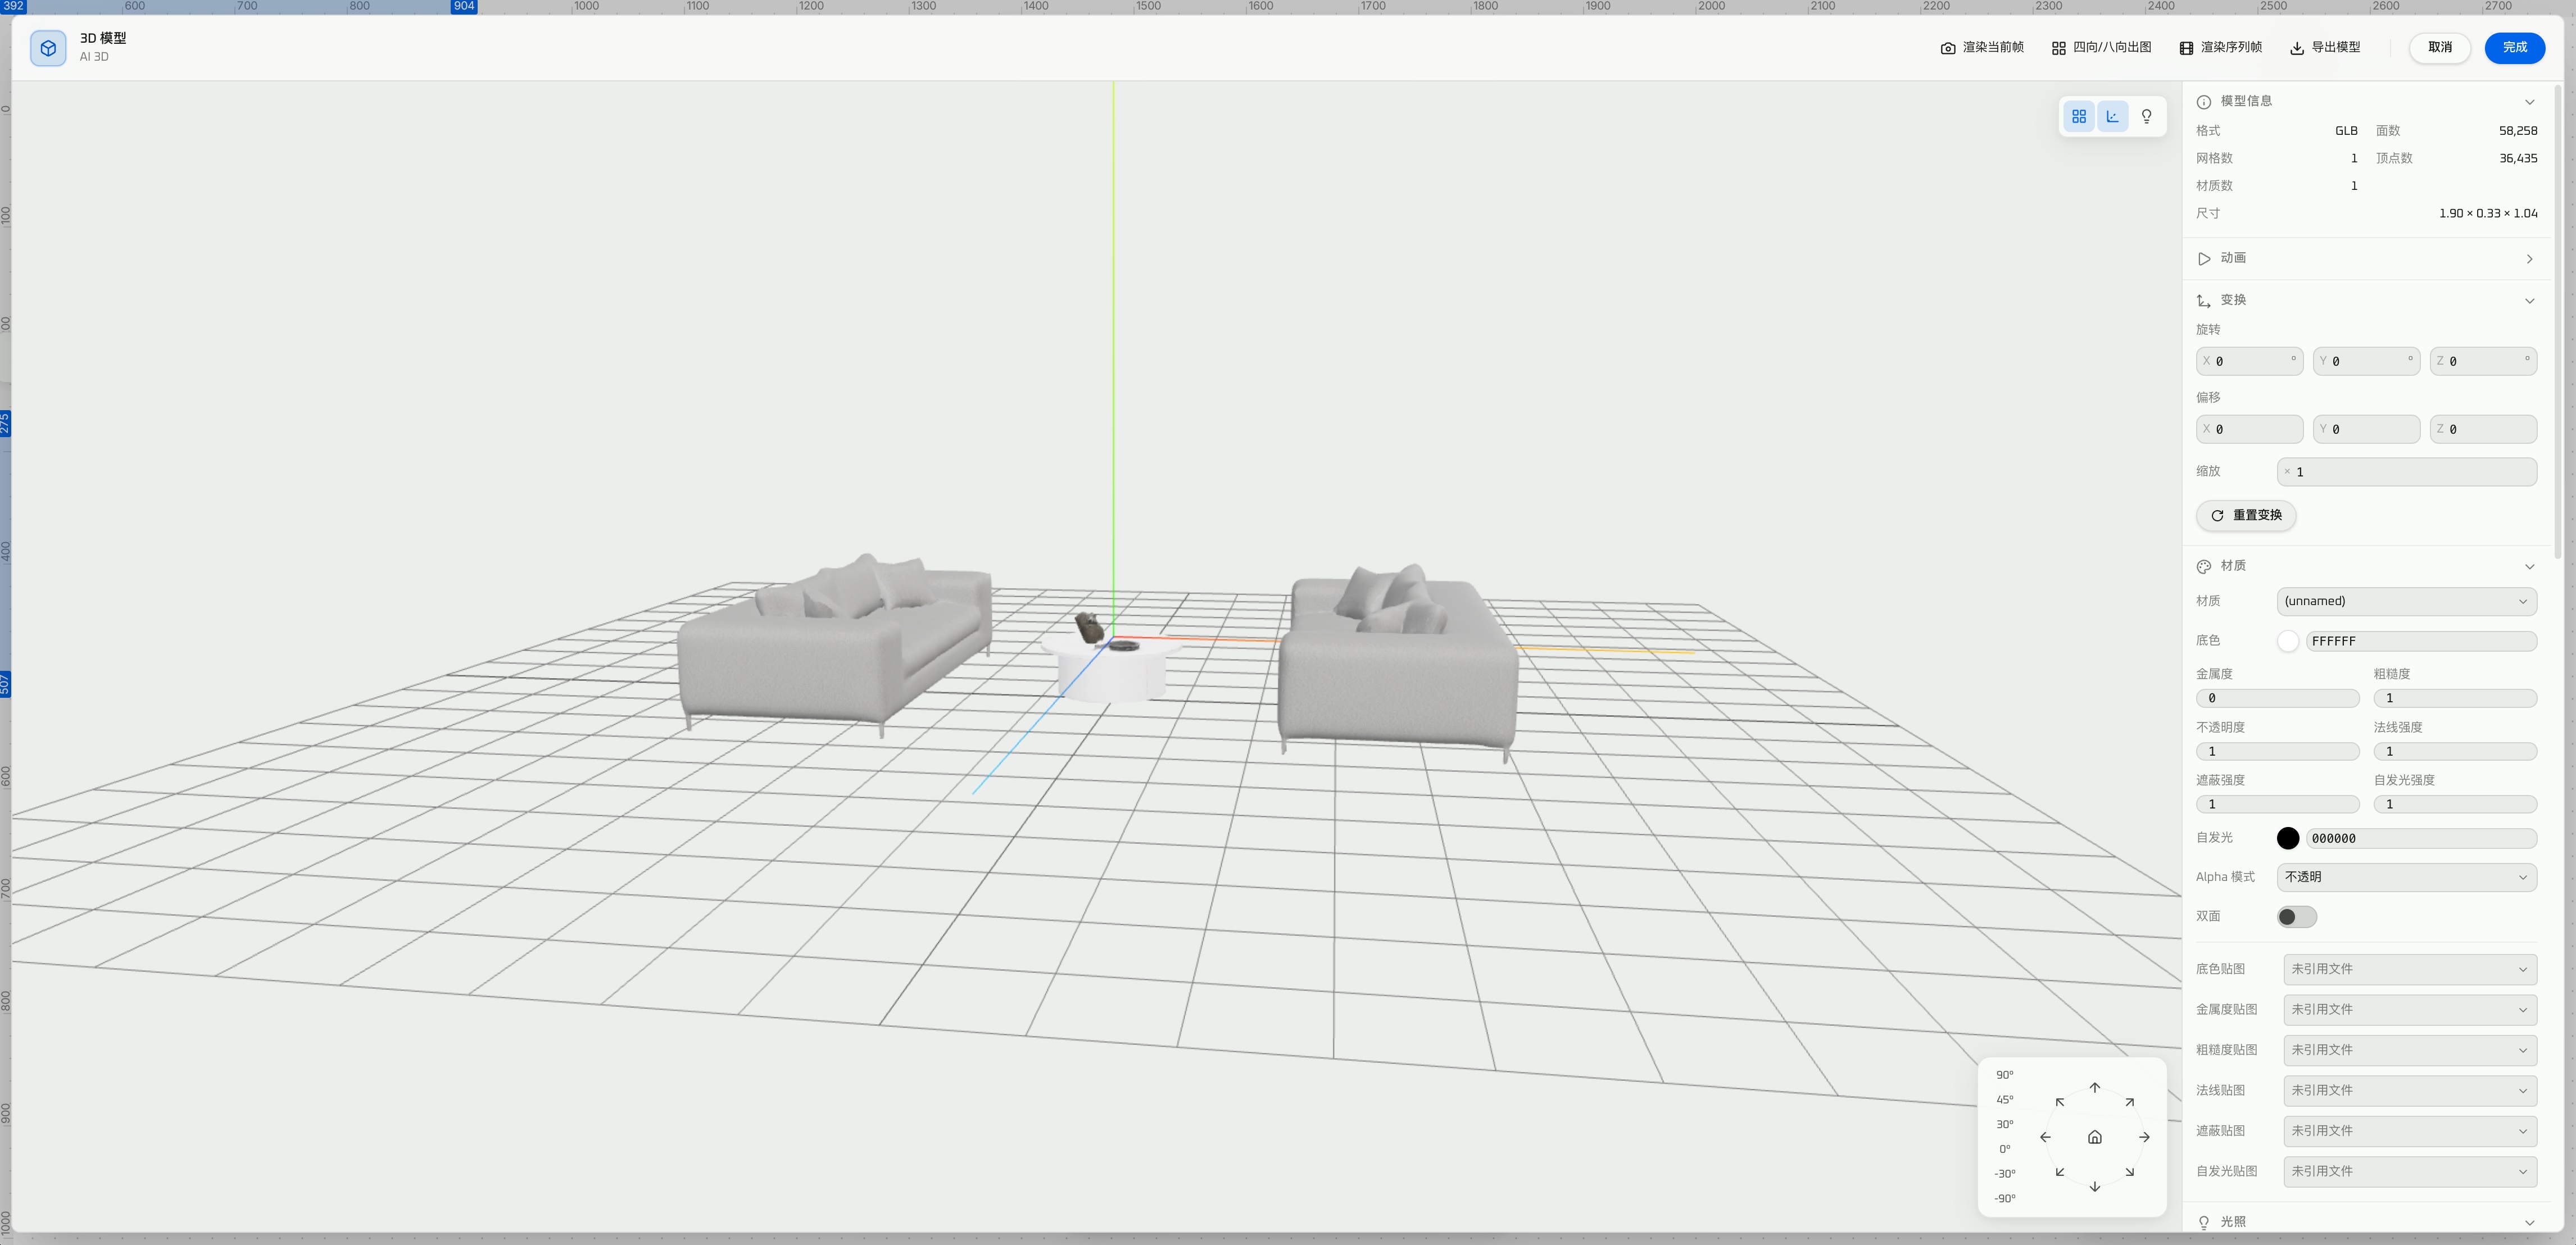Click the offset Z input field

(x=2483, y=430)
